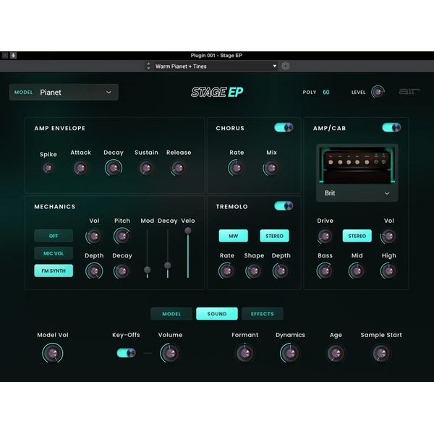Click the Model Vol knob

click(53, 353)
